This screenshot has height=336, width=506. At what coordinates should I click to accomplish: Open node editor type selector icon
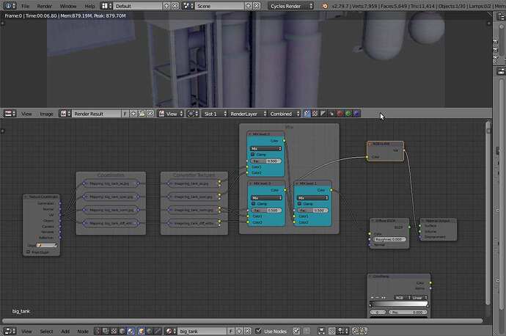pyautogui.click(x=10, y=331)
